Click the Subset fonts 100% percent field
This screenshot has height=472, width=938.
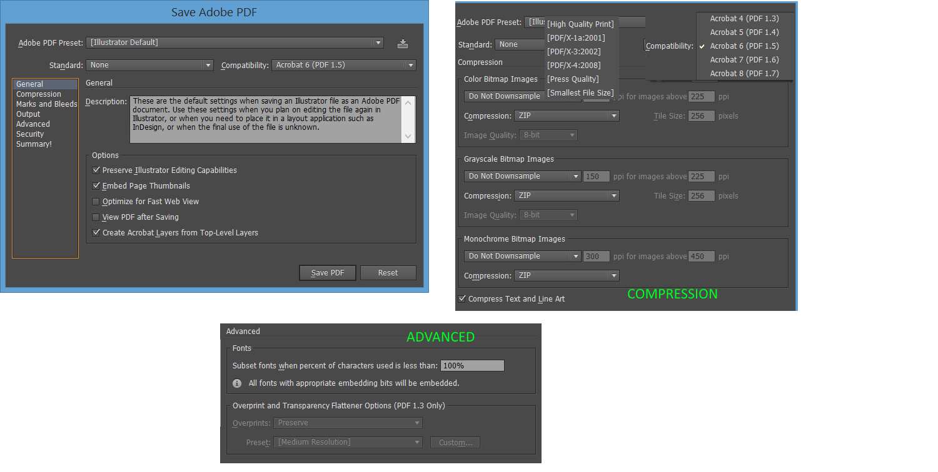472,365
